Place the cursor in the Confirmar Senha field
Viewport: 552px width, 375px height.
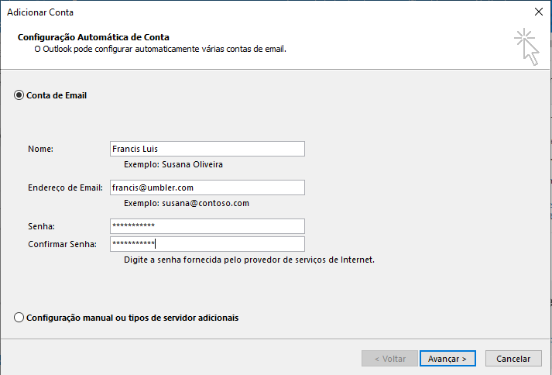click(207, 244)
